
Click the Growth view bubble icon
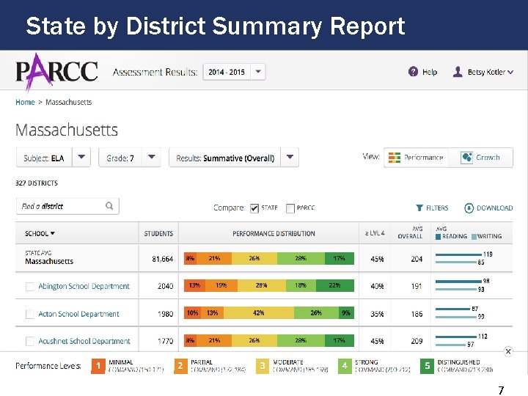pos(466,158)
